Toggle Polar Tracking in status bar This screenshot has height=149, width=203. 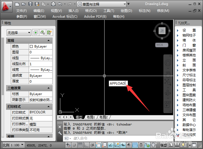[x=92, y=145]
